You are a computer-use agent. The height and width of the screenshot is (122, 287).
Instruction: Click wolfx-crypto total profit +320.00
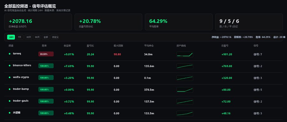[x=227, y=78]
